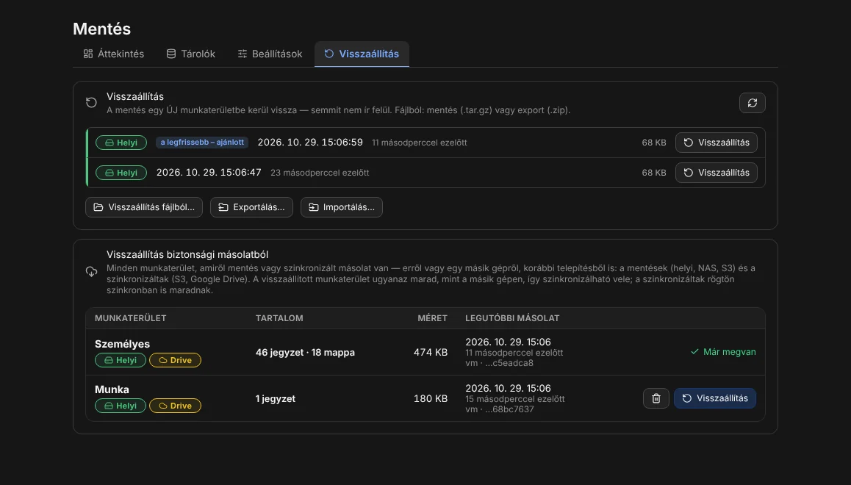Click the Drive badge under Személyes
The height and width of the screenshot is (485, 851).
[176, 360]
